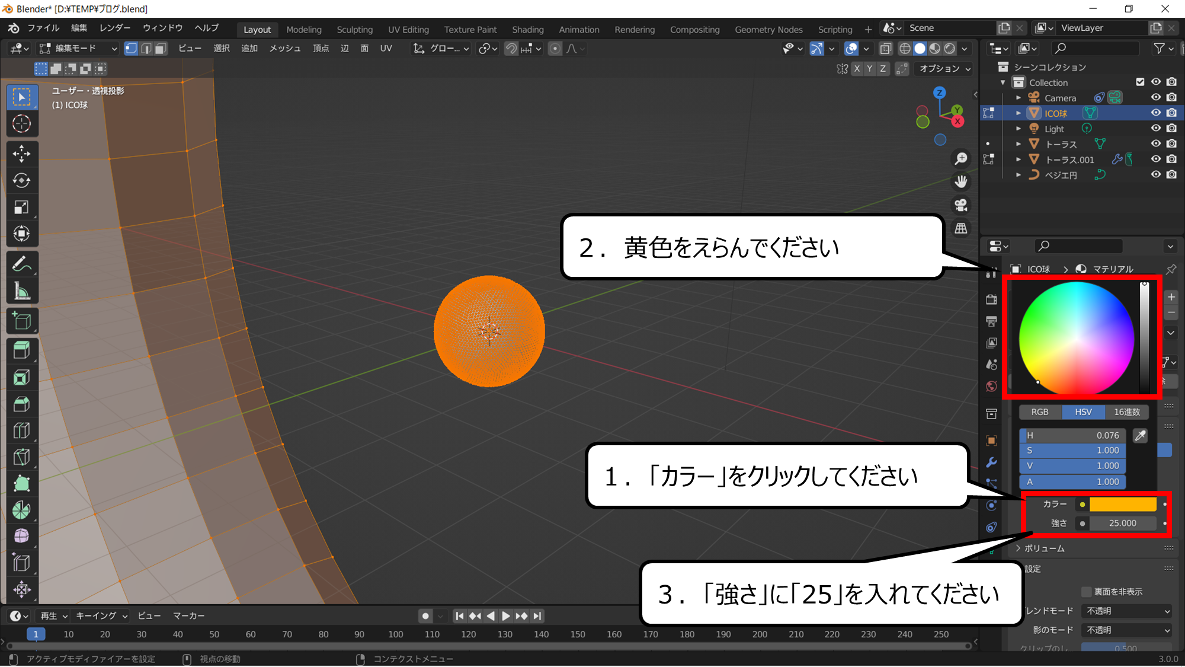Pick a color with the eyedropper
1185x667 pixels.
pos(1140,436)
